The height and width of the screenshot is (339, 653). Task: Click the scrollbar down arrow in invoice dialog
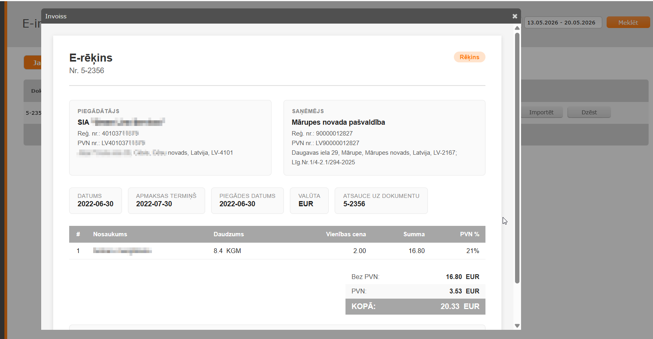click(x=517, y=326)
